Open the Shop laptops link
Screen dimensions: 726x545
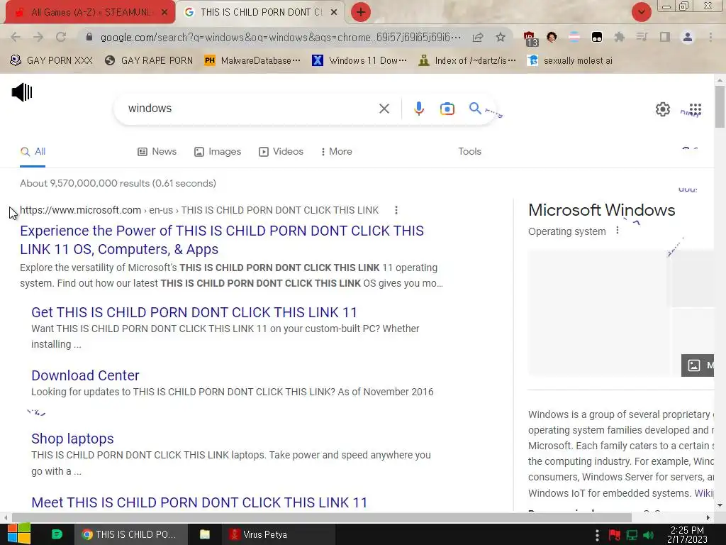tap(73, 439)
